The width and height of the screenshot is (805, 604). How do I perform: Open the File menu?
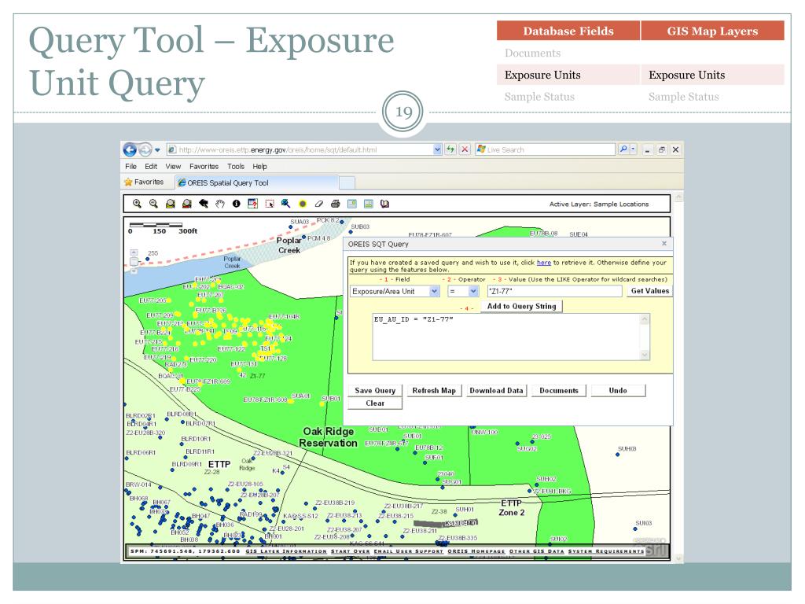coord(131,167)
